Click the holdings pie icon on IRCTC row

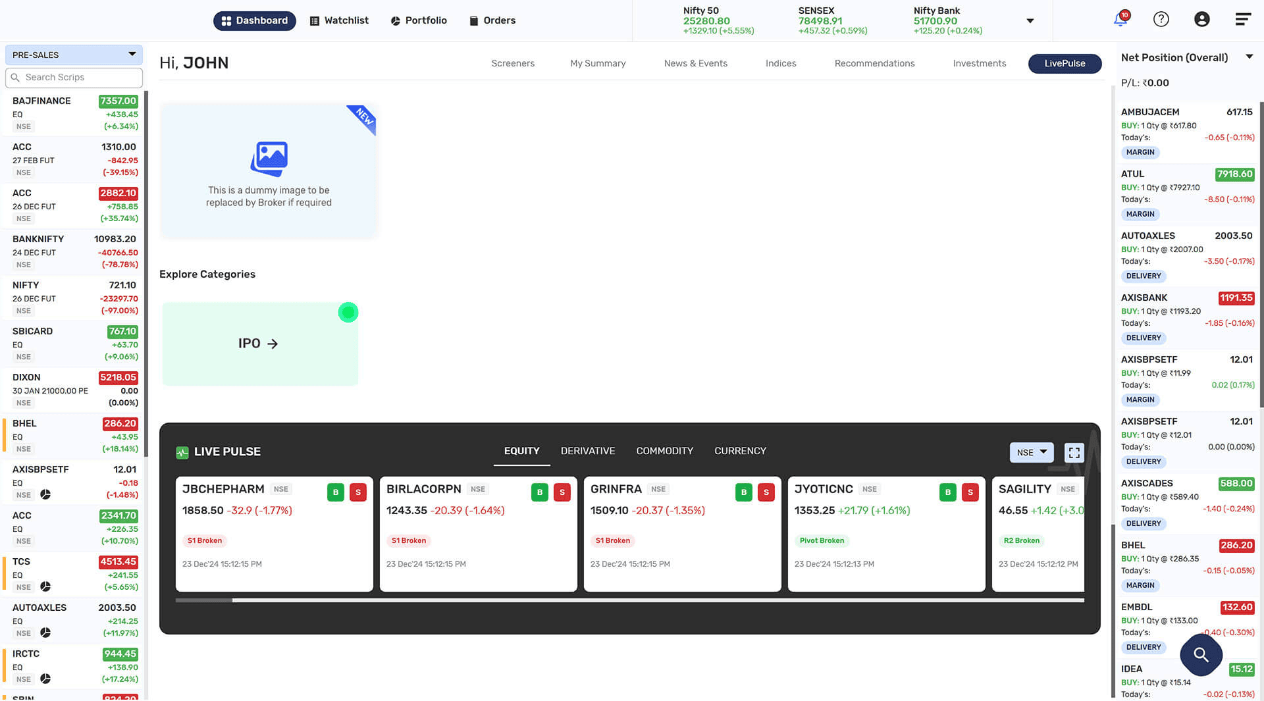click(45, 679)
